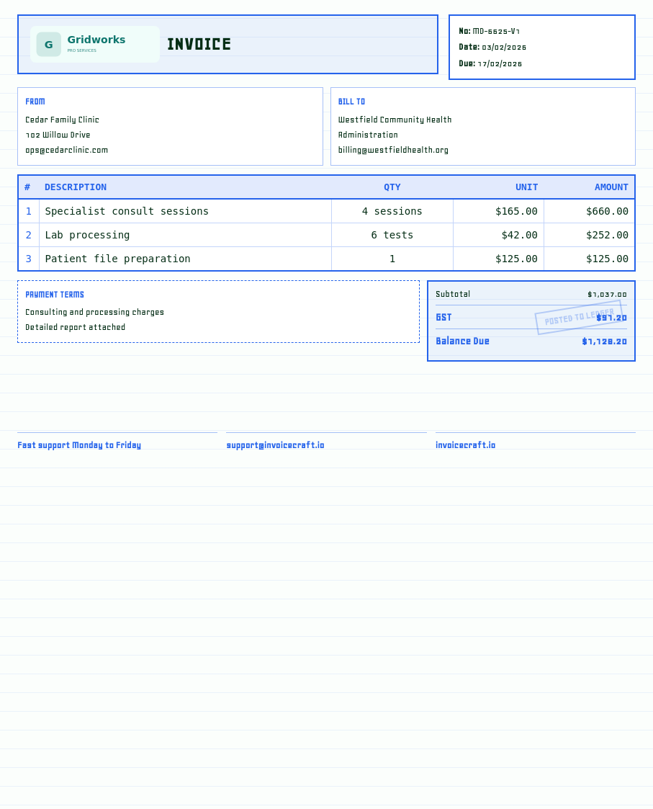The width and height of the screenshot is (653, 809).
Task: Click the Posted to Ledger stamp
Action: click(579, 317)
